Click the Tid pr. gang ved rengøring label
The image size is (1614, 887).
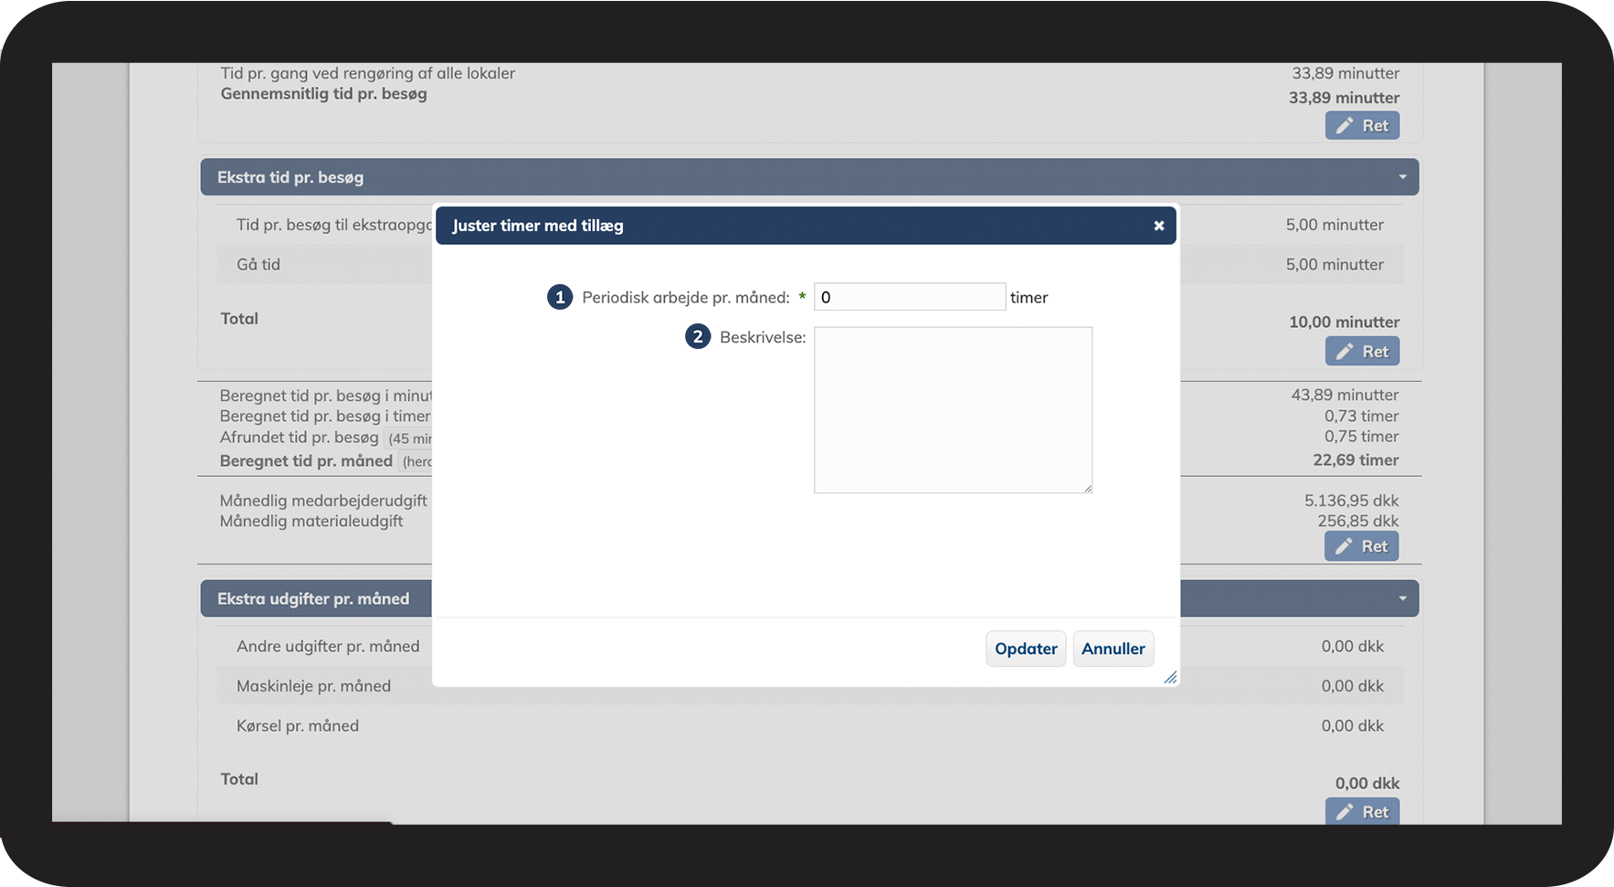(x=367, y=73)
